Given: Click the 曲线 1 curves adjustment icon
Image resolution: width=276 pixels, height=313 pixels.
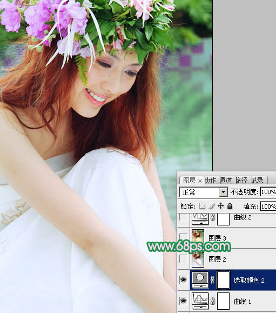Looking at the screenshot, I should [x=200, y=301].
